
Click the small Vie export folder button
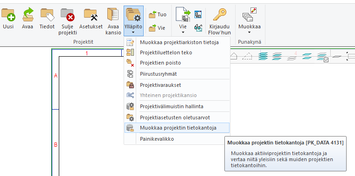pos(157,28)
